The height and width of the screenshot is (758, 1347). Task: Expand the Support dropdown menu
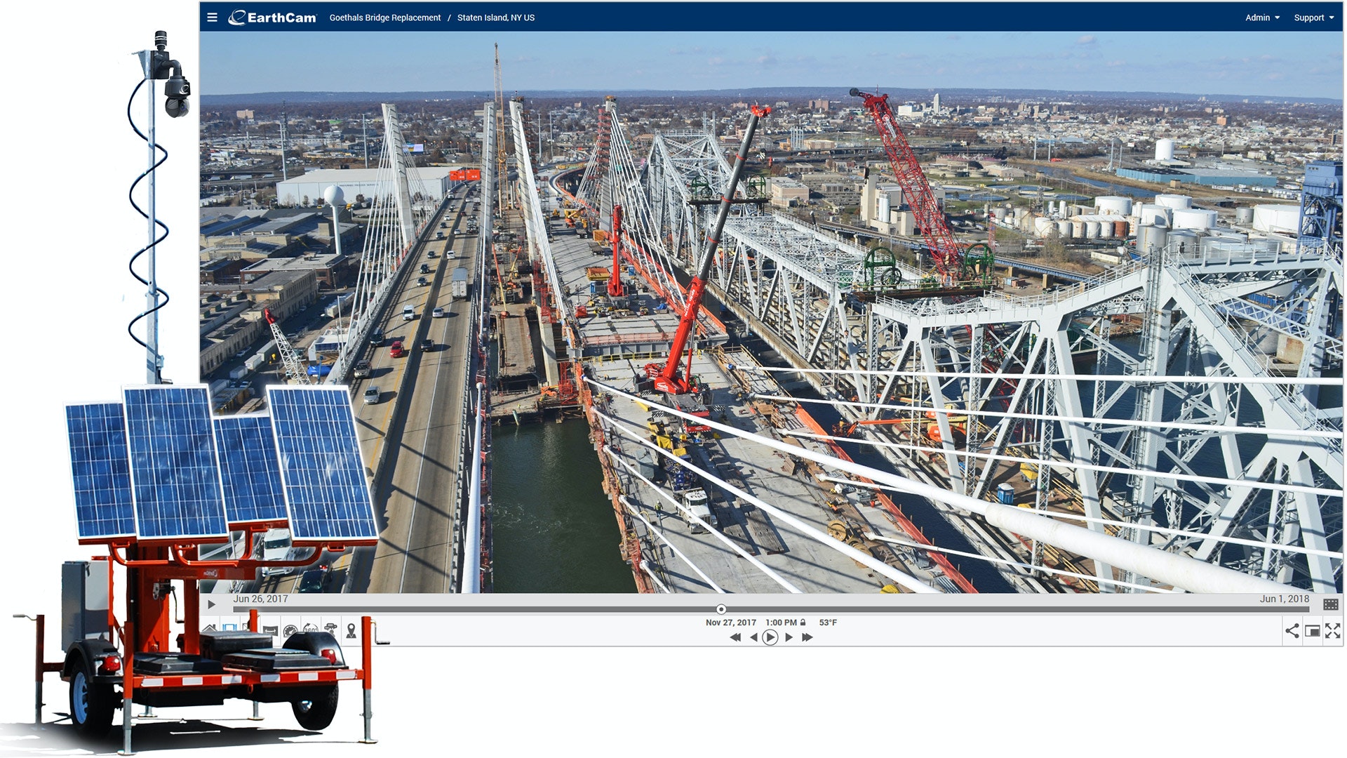tap(1313, 18)
